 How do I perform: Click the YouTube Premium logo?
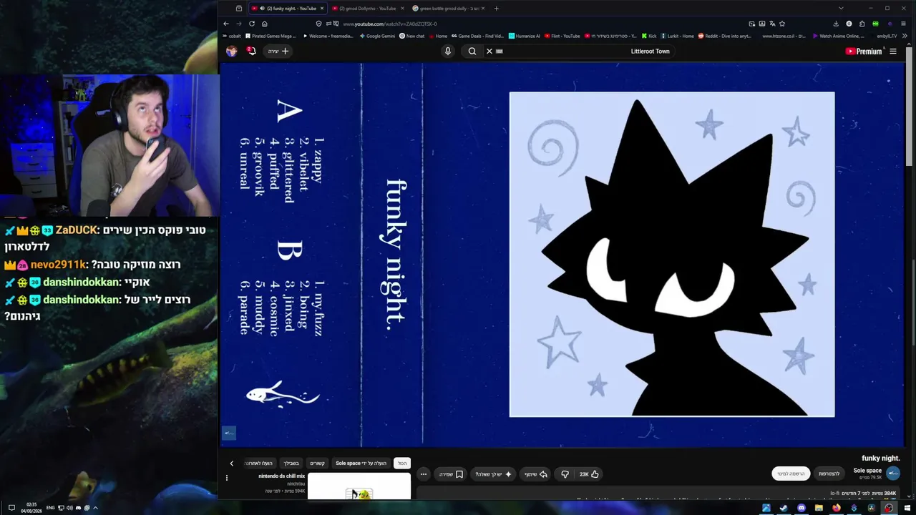click(863, 51)
